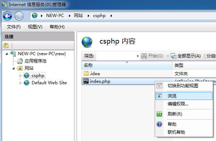Expand the csphp site node
Screen dimensions: 216x141
[x=20, y=76]
